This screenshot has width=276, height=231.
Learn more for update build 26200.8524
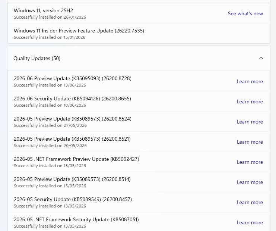tap(250, 122)
